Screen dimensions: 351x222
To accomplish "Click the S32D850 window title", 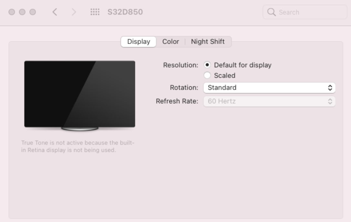I will coord(125,12).
